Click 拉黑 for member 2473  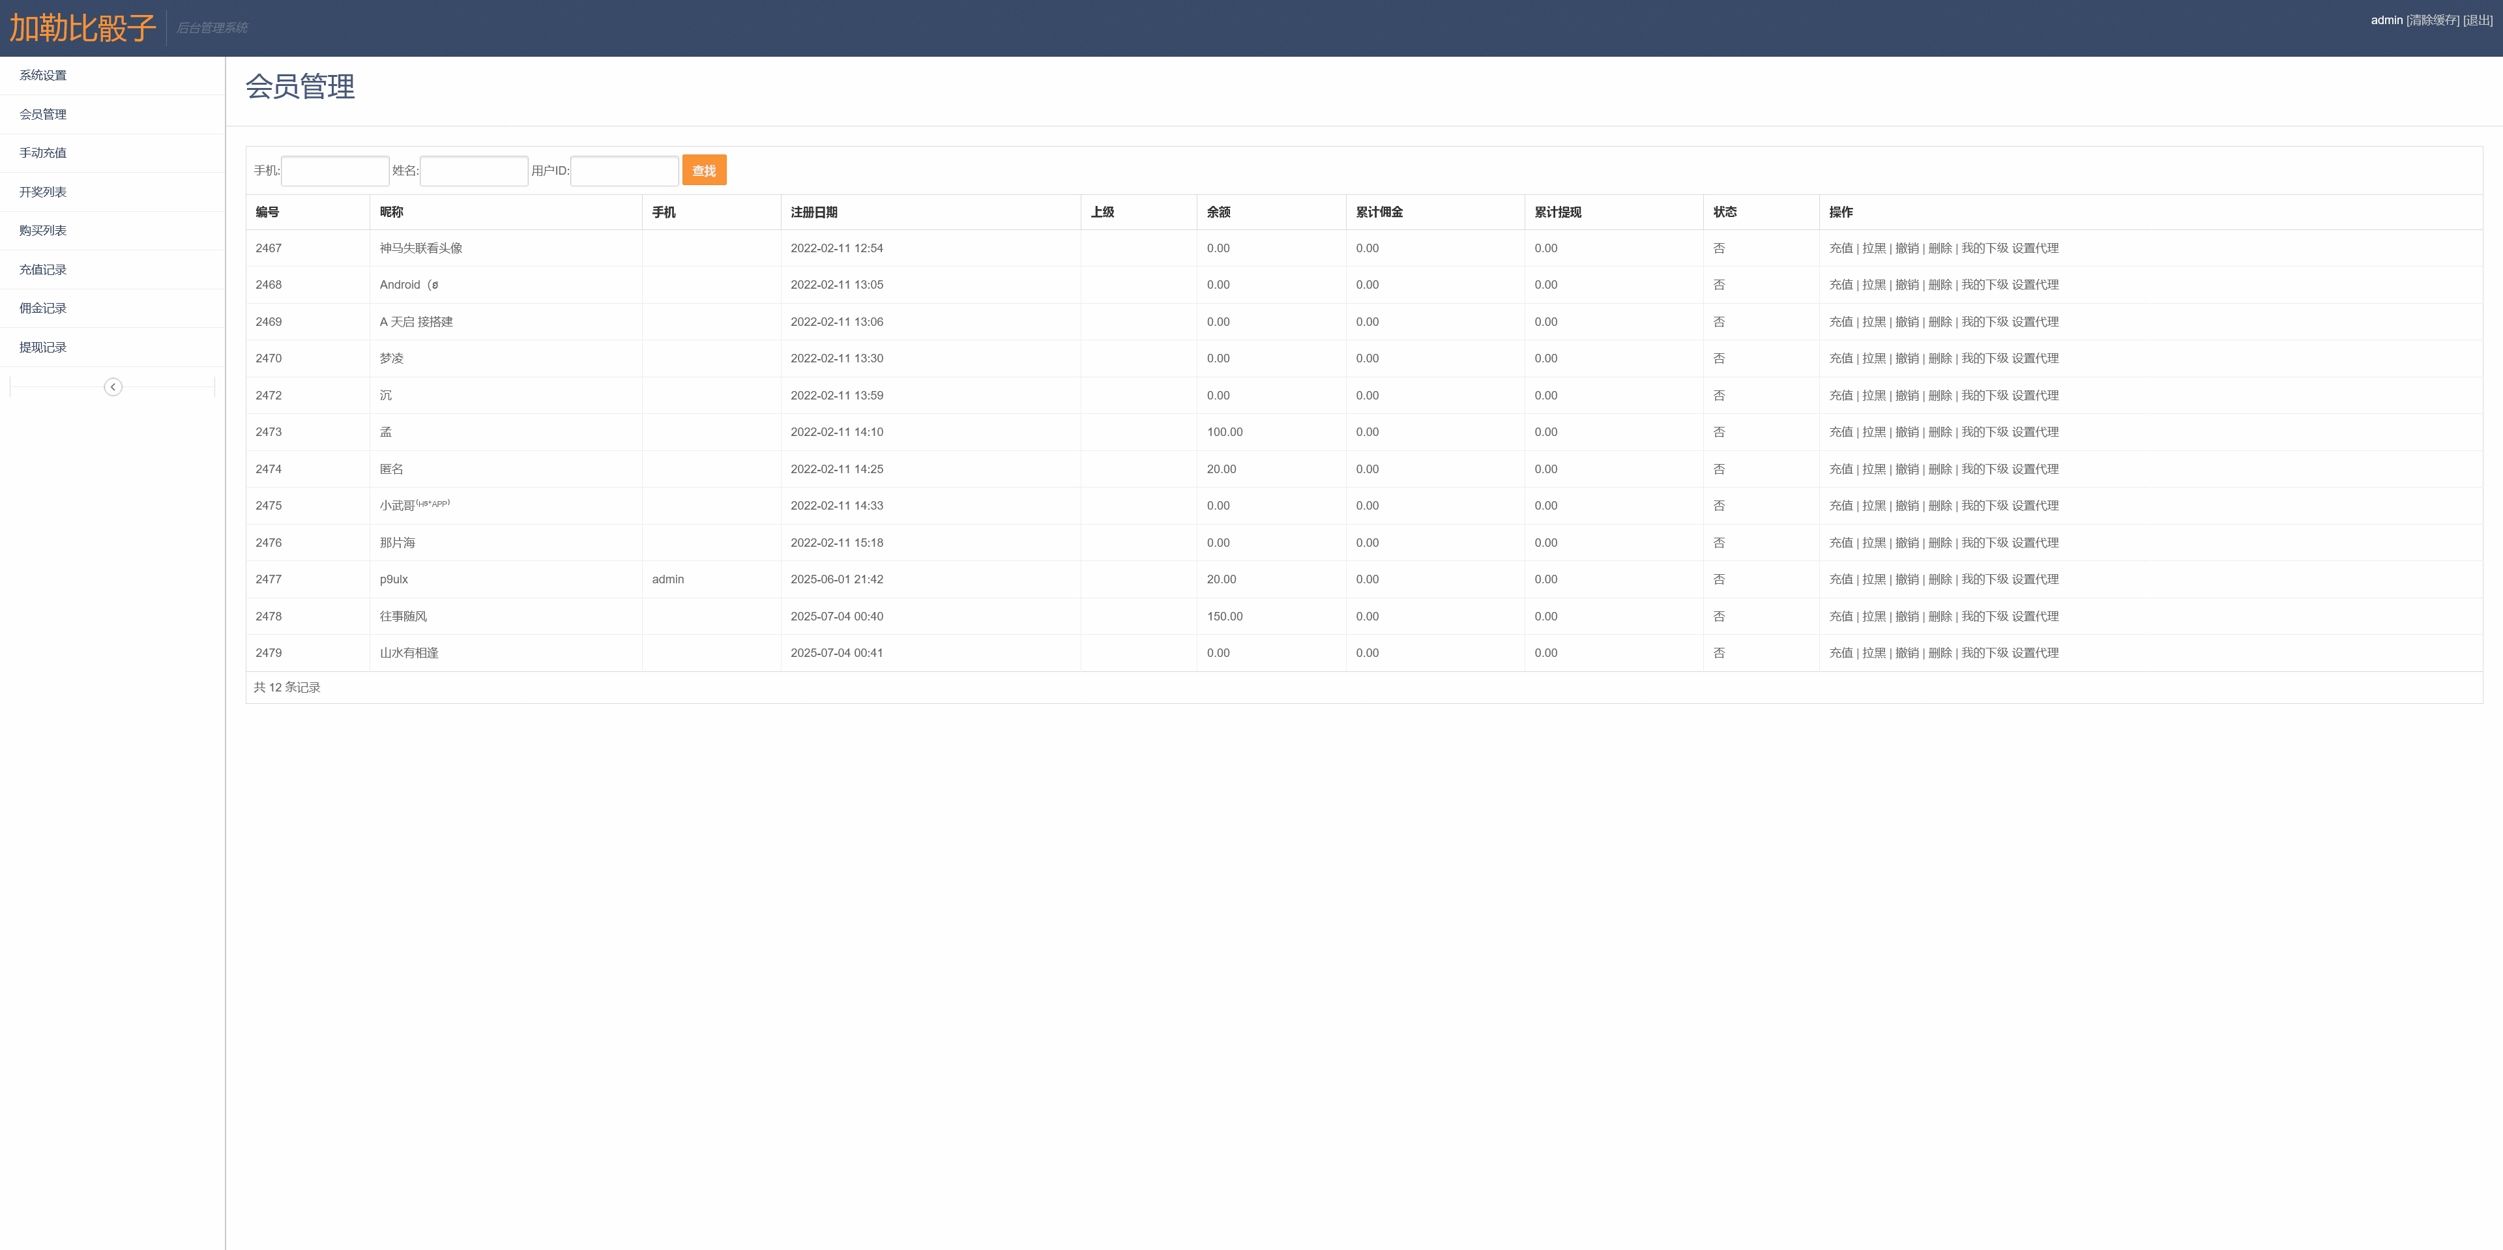click(1873, 431)
